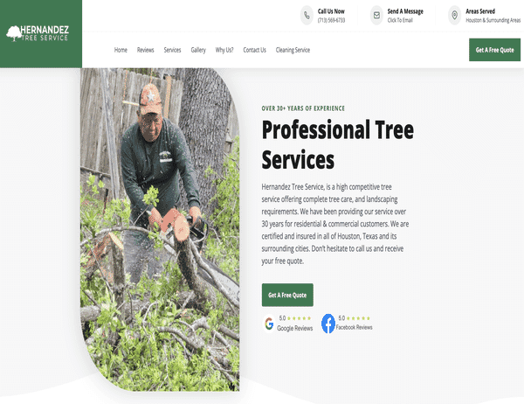Click the Click To Email link
This screenshot has height=404, width=524.
pos(400,20)
